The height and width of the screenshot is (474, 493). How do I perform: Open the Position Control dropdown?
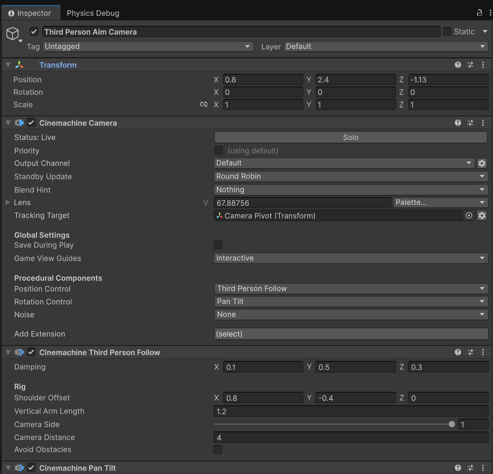point(351,288)
